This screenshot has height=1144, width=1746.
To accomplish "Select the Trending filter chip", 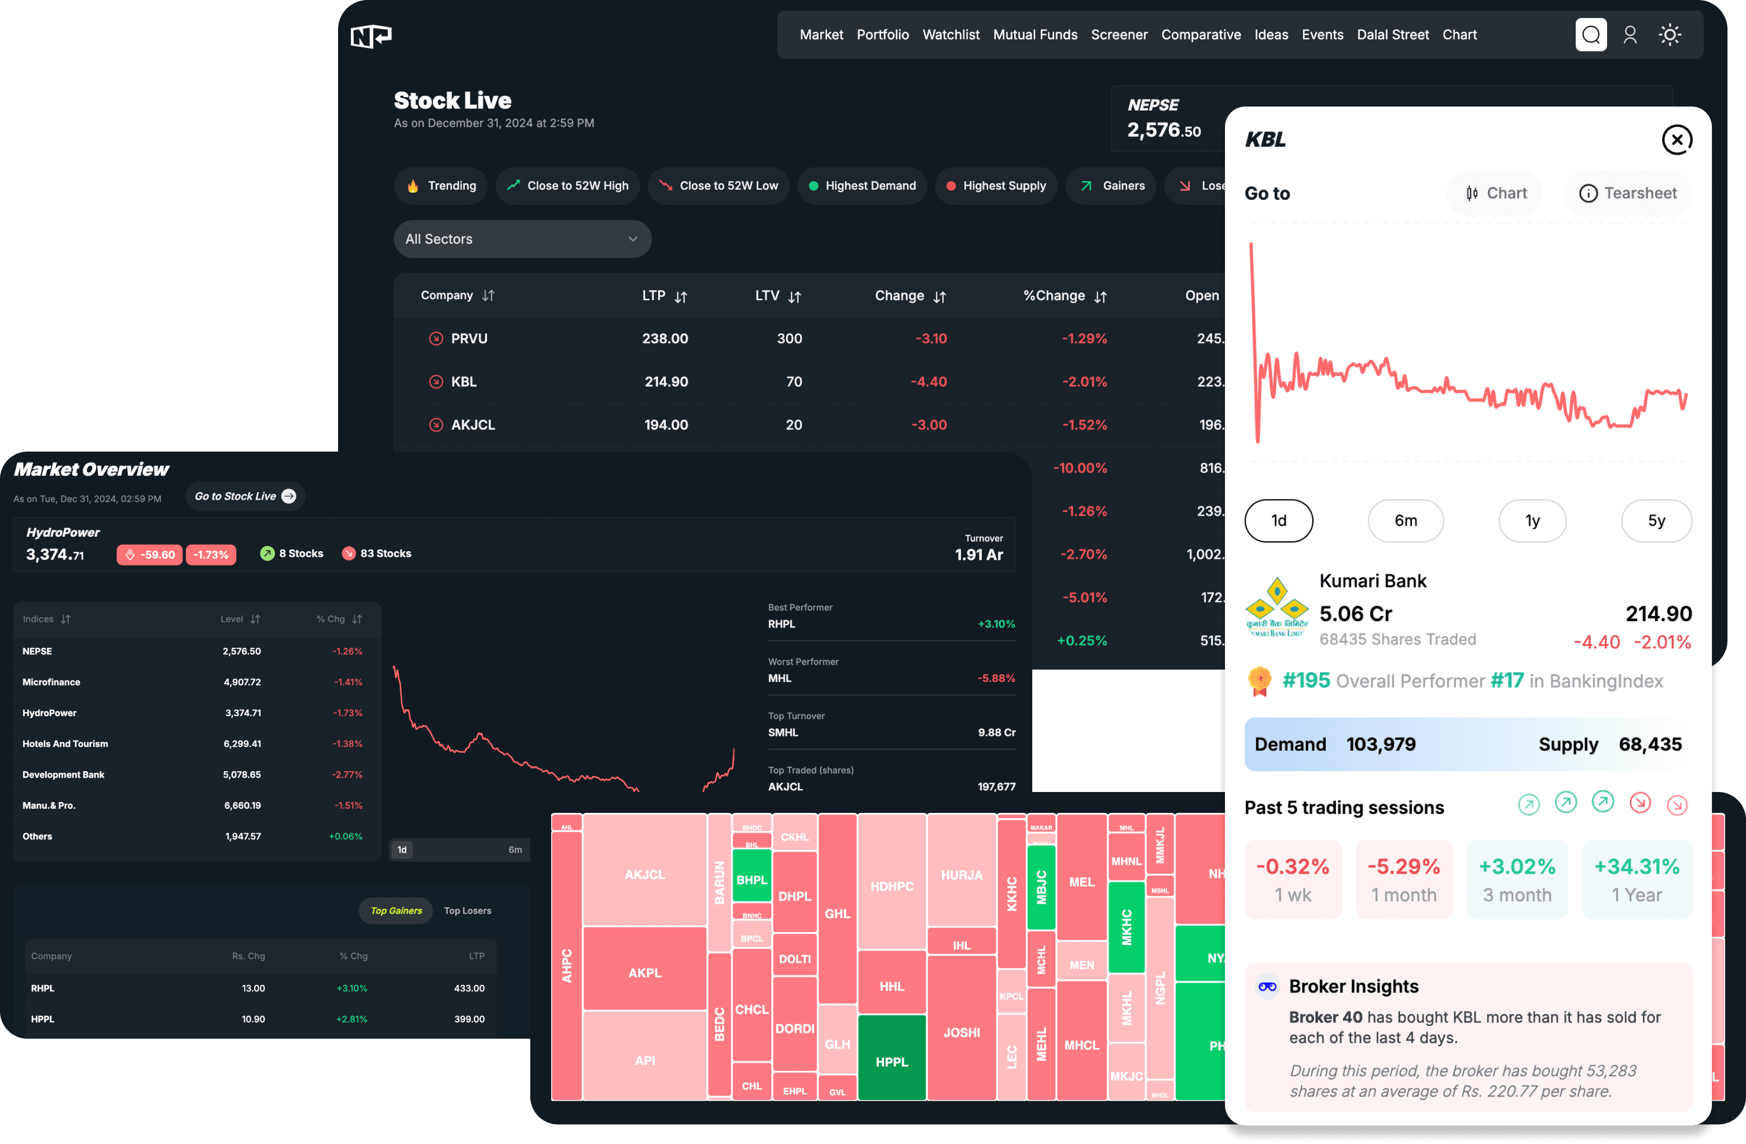I will click(441, 186).
